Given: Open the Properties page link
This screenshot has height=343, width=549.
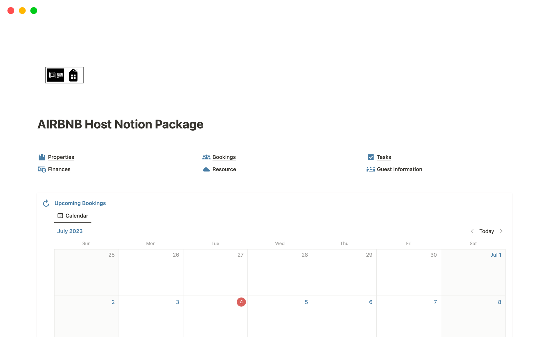Looking at the screenshot, I should coord(61,157).
